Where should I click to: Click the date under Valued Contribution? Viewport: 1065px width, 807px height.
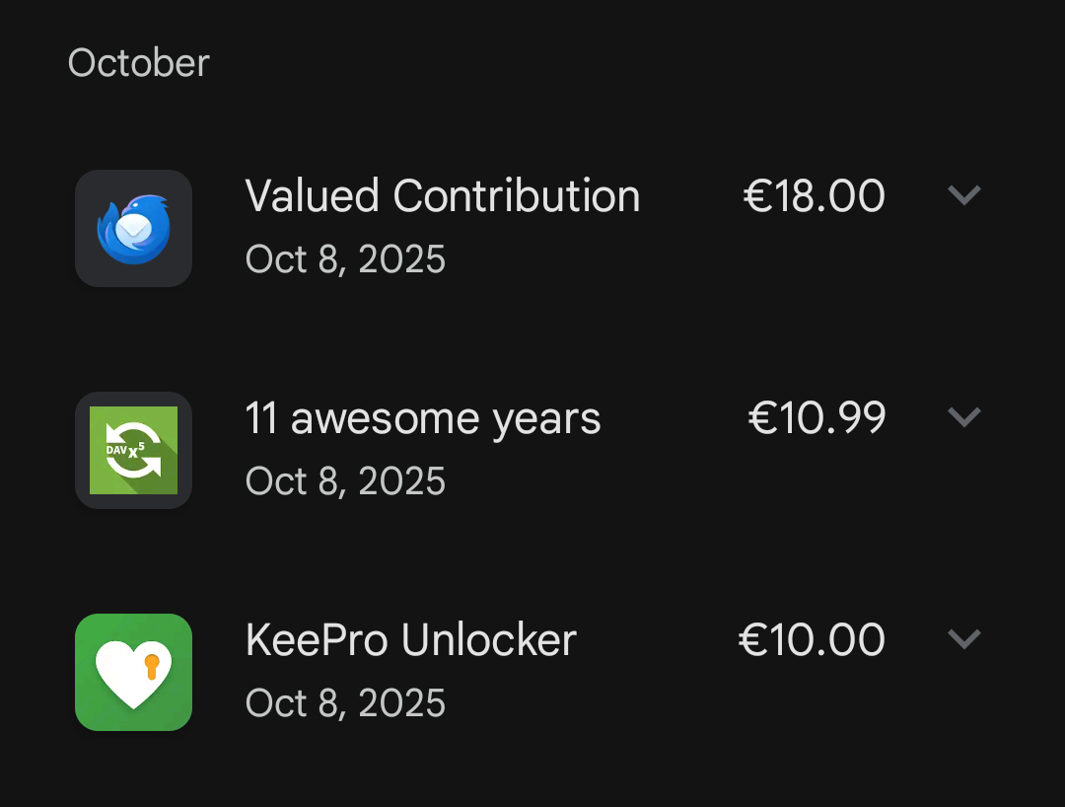click(345, 259)
